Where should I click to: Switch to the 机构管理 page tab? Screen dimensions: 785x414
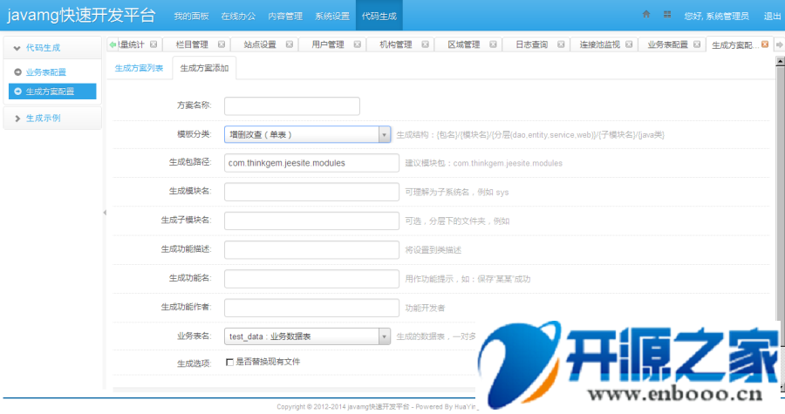[x=395, y=44]
